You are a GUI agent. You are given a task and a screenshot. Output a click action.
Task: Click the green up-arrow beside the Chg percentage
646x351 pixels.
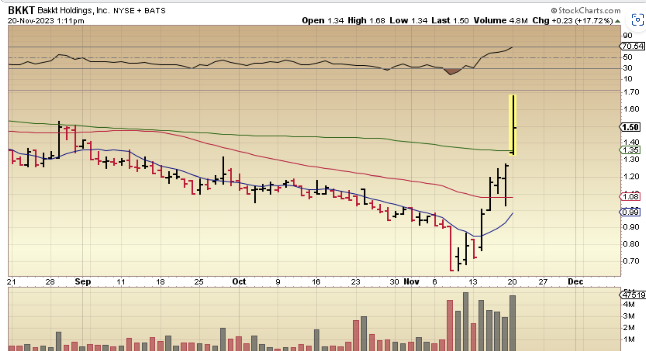pos(618,21)
